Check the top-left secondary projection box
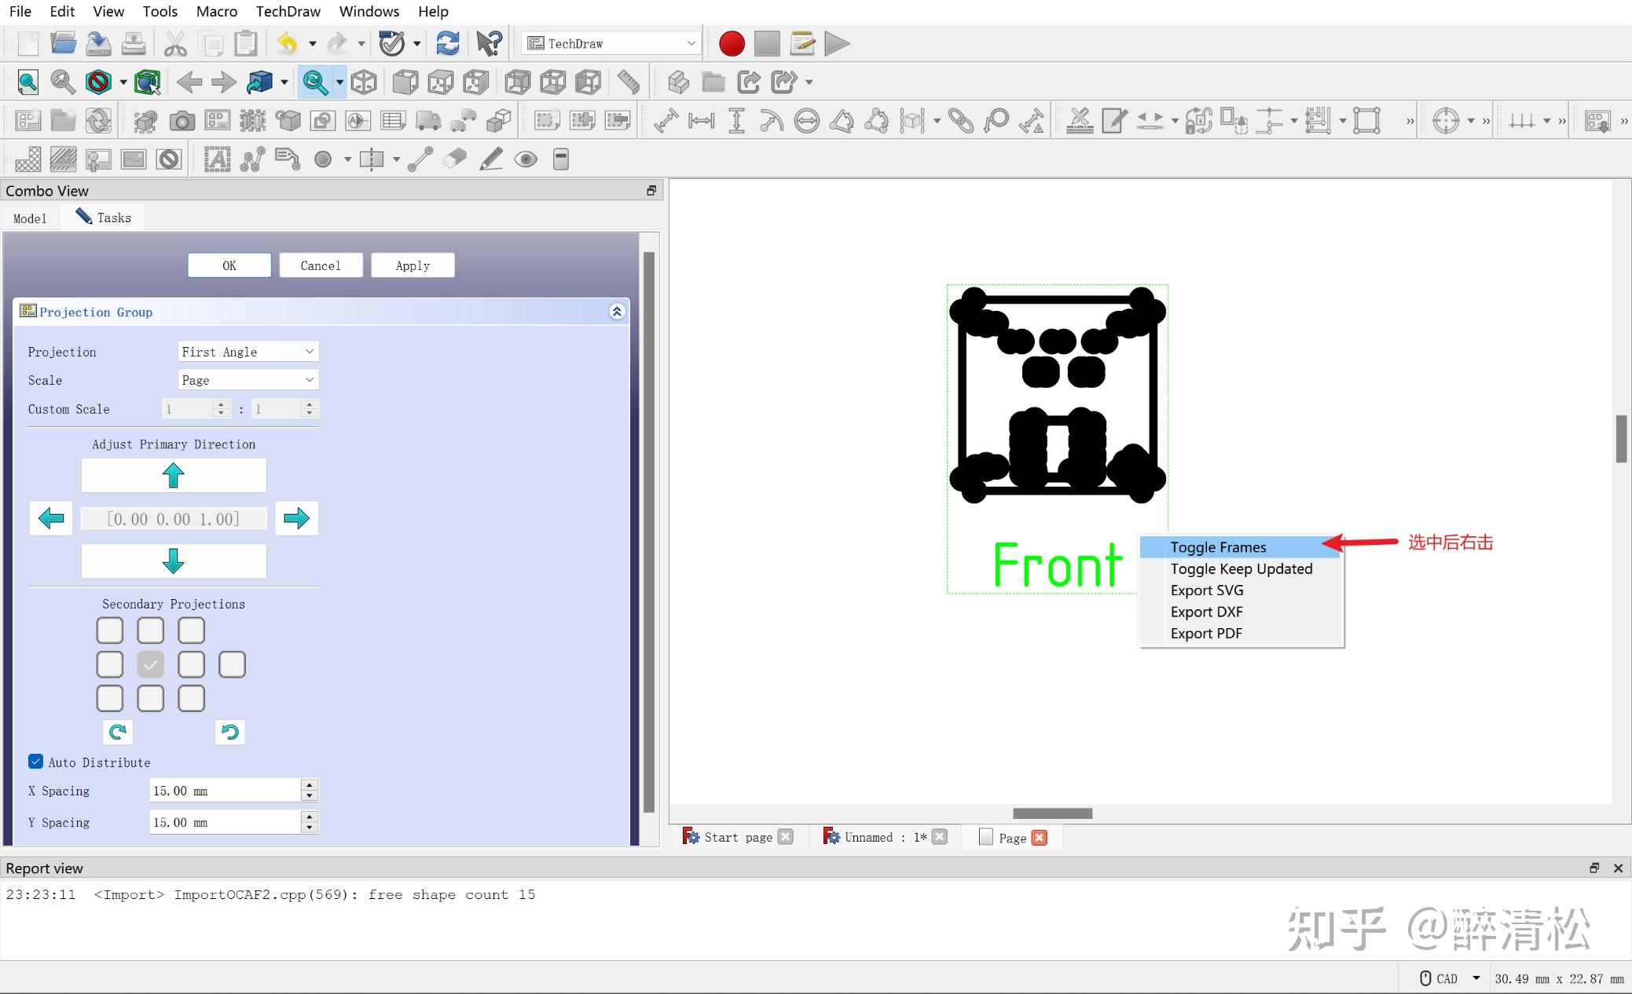1632x994 pixels. (x=110, y=630)
